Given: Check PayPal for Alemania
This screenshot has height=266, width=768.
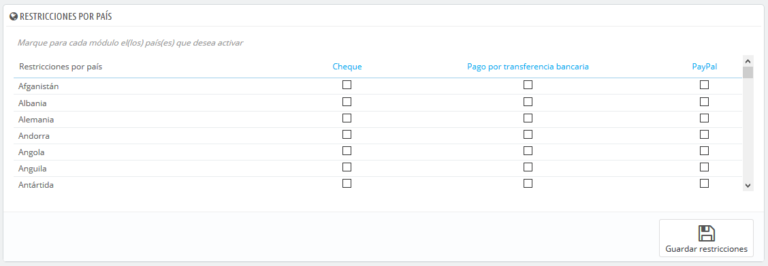Looking at the screenshot, I should [x=704, y=118].
